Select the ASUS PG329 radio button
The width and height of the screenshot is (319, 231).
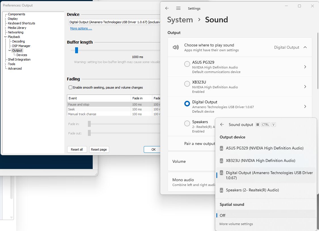pyautogui.click(x=187, y=64)
